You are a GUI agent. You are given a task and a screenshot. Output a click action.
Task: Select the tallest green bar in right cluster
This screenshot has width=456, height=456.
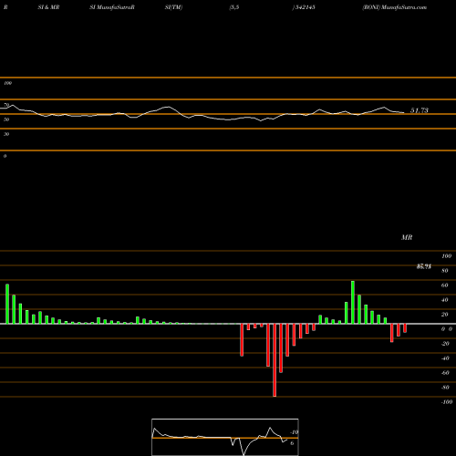point(353,303)
